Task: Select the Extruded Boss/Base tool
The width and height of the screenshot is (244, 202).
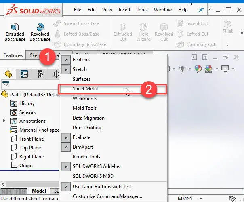Action: [x=15, y=33]
